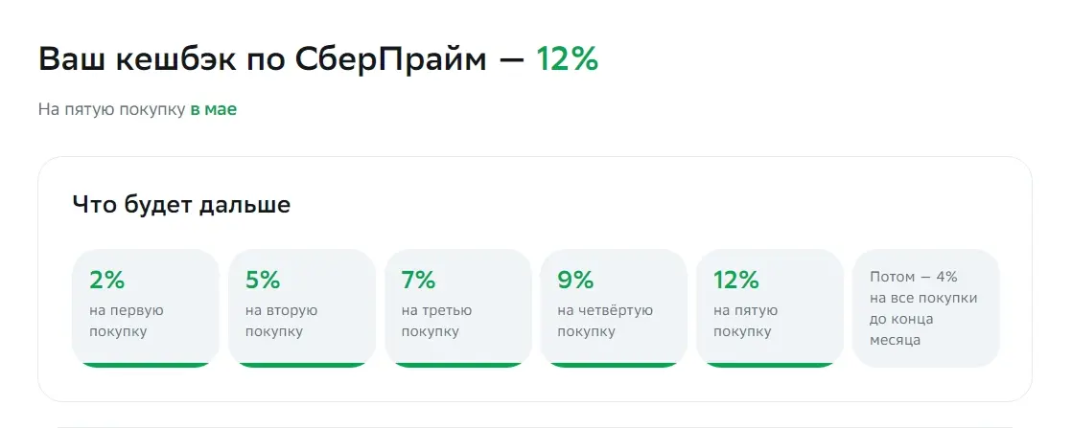Click the green progress bar under the 5% card
Viewport: 1072px width, 428px height.
click(301, 365)
